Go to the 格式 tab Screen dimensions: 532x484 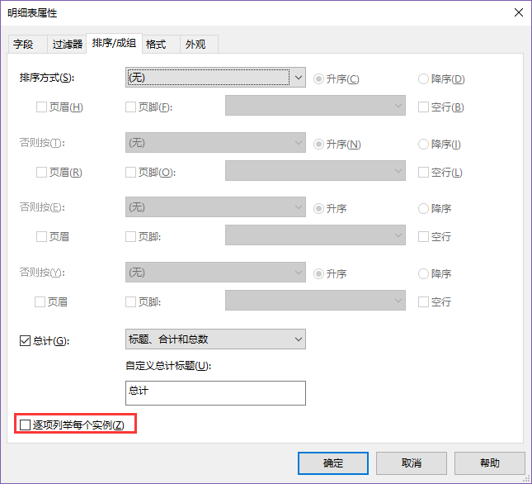click(161, 44)
